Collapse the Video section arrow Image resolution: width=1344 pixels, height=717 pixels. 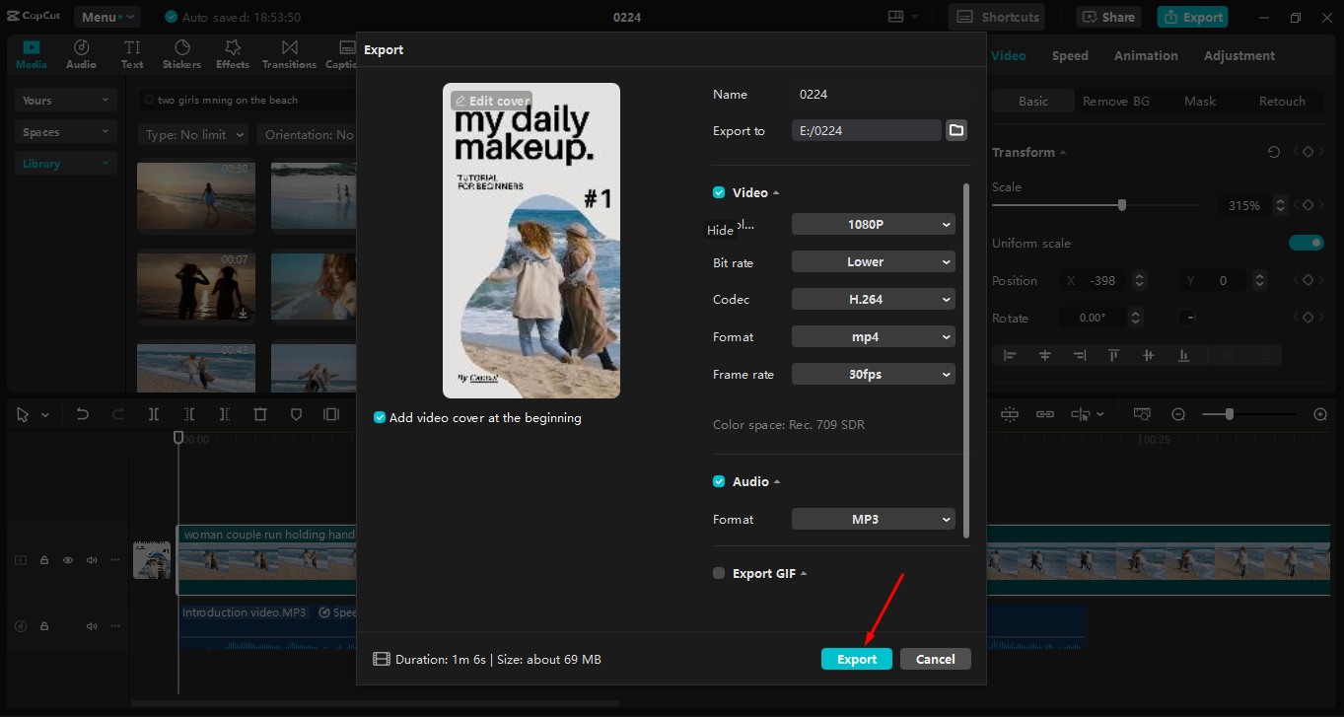point(776,192)
